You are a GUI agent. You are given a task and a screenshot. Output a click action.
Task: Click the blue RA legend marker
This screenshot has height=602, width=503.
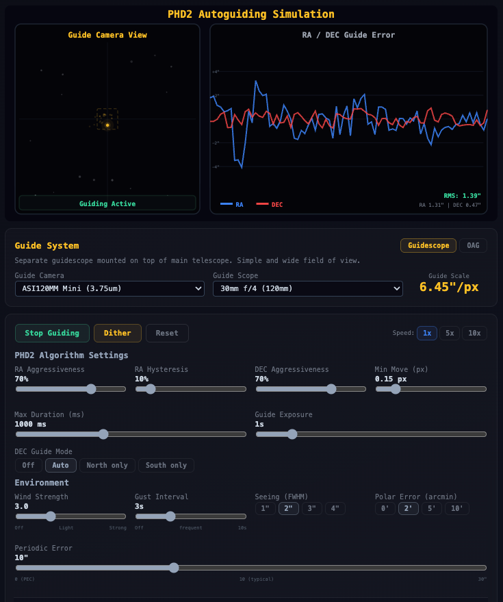[226, 204]
